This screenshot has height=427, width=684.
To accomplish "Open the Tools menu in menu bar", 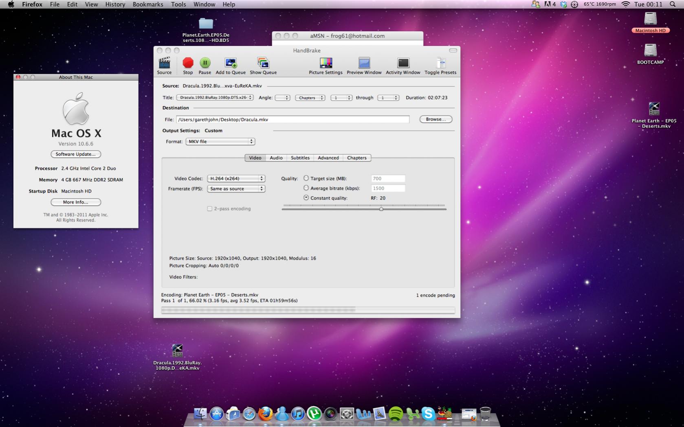I will click(x=178, y=4).
